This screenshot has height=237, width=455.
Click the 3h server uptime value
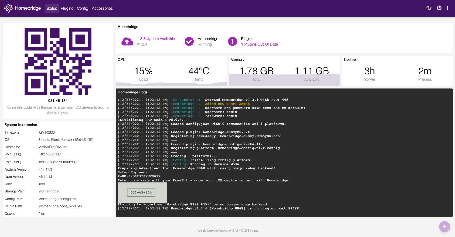point(370,71)
